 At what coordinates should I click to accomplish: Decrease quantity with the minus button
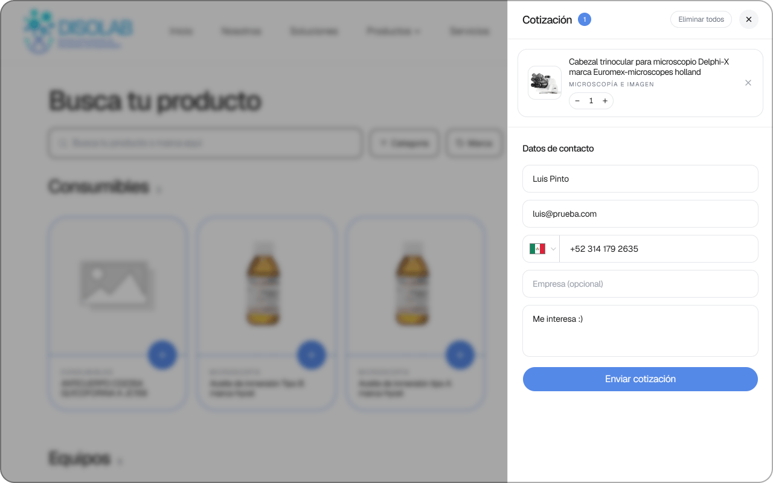[577, 101]
